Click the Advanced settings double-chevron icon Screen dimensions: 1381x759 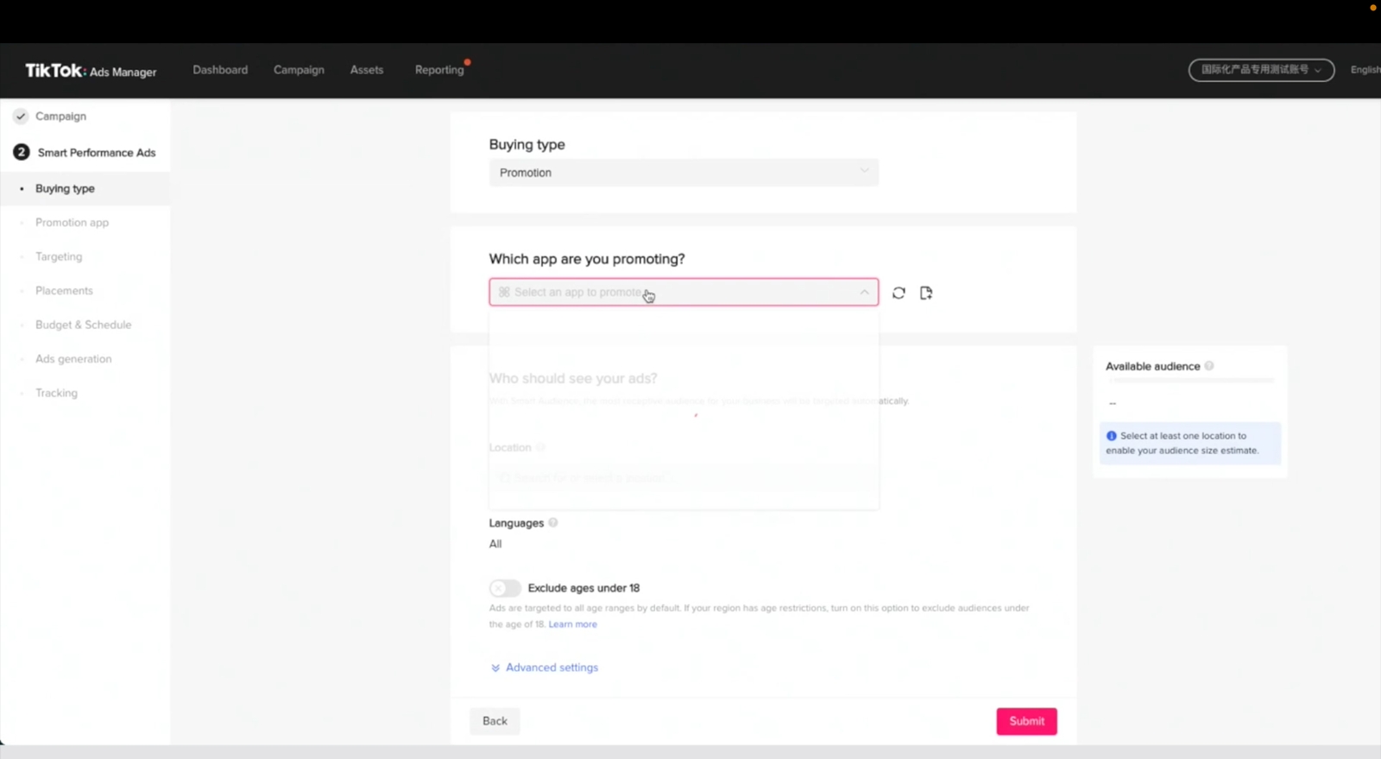tap(495, 667)
